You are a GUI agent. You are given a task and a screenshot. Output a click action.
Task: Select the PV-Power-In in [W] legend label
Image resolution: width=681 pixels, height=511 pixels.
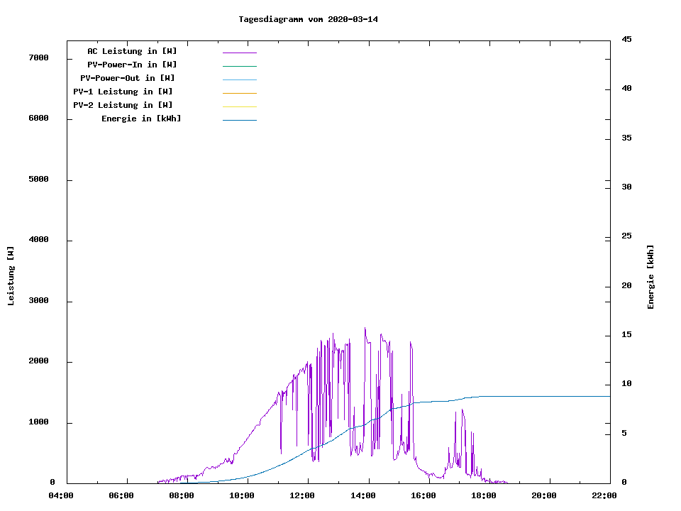pos(137,65)
